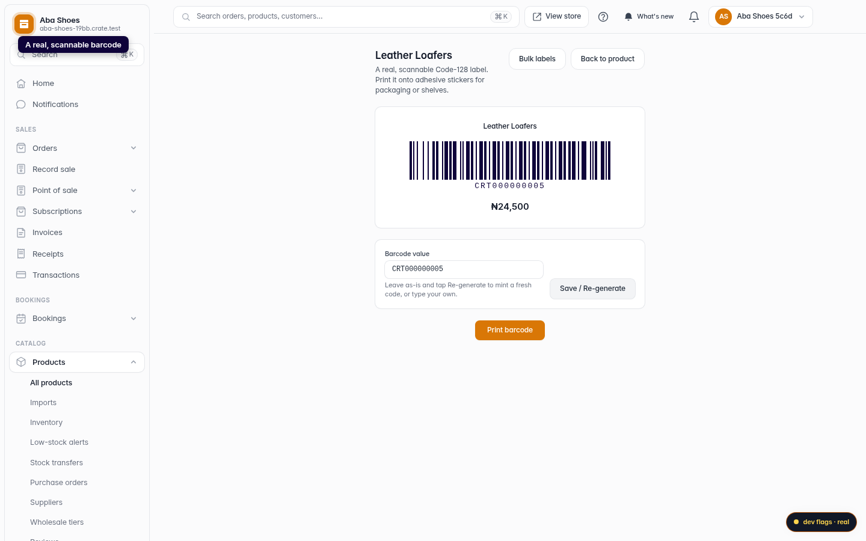Image resolution: width=866 pixels, height=541 pixels.
Task: Open Purchase orders
Action: (x=59, y=483)
